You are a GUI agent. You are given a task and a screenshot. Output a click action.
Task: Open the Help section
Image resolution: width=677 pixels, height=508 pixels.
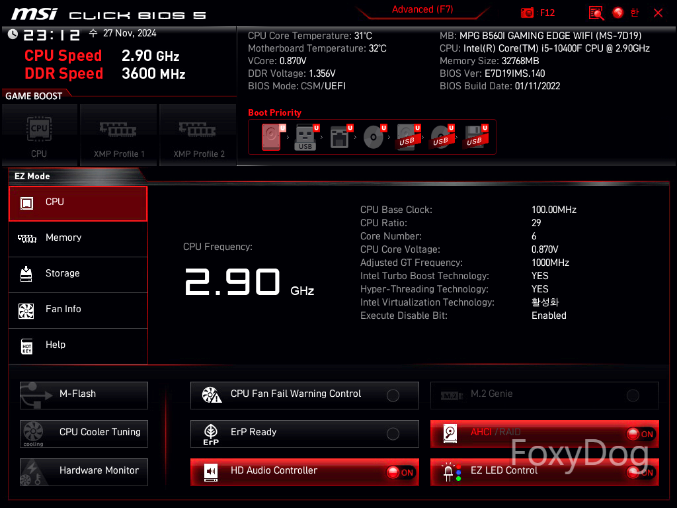point(78,346)
